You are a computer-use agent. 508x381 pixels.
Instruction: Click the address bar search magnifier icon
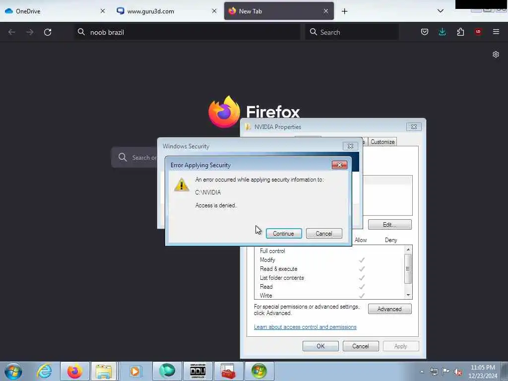[x=81, y=32]
